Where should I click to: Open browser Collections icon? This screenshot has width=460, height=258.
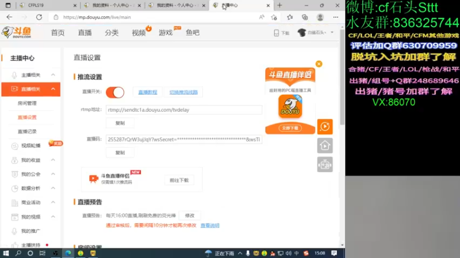(305, 17)
